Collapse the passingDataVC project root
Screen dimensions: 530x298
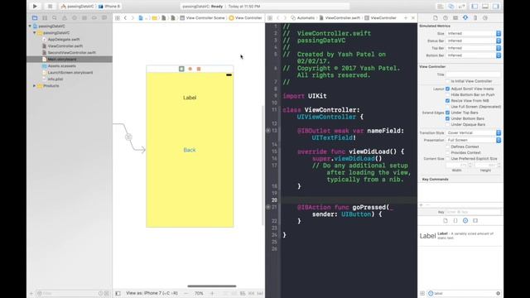pyautogui.click(x=30, y=26)
